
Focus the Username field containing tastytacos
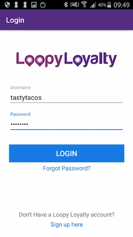pyautogui.click(x=66, y=98)
